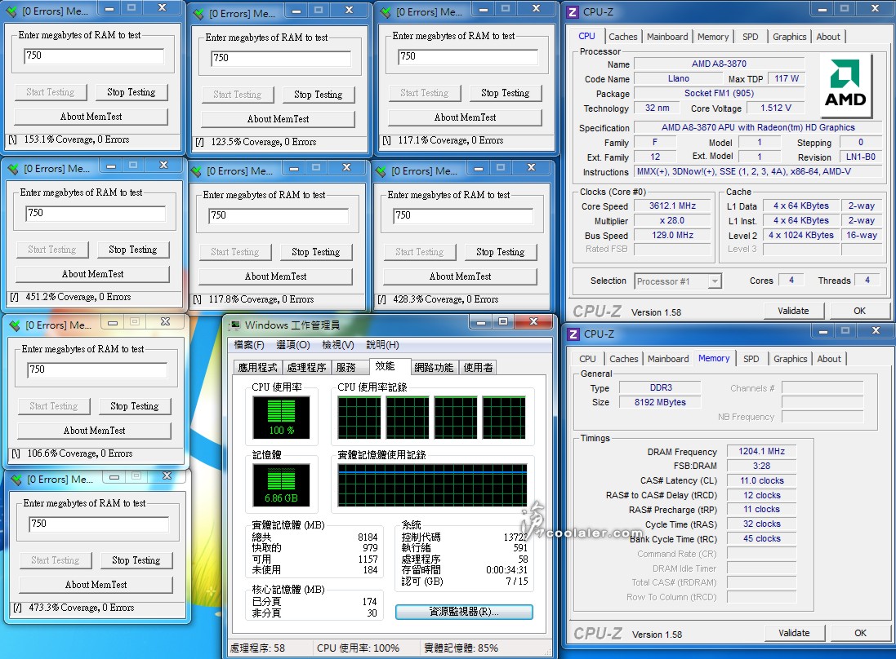Click Stop Testing in MemTest 428.3% window

tap(501, 252)
